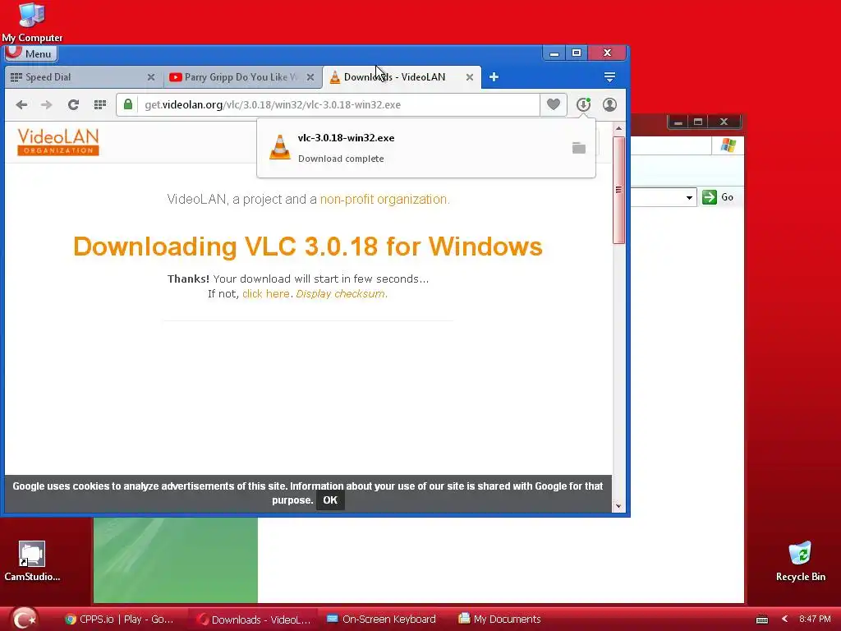Bookmark page with the heart icon

click(554, 104)
